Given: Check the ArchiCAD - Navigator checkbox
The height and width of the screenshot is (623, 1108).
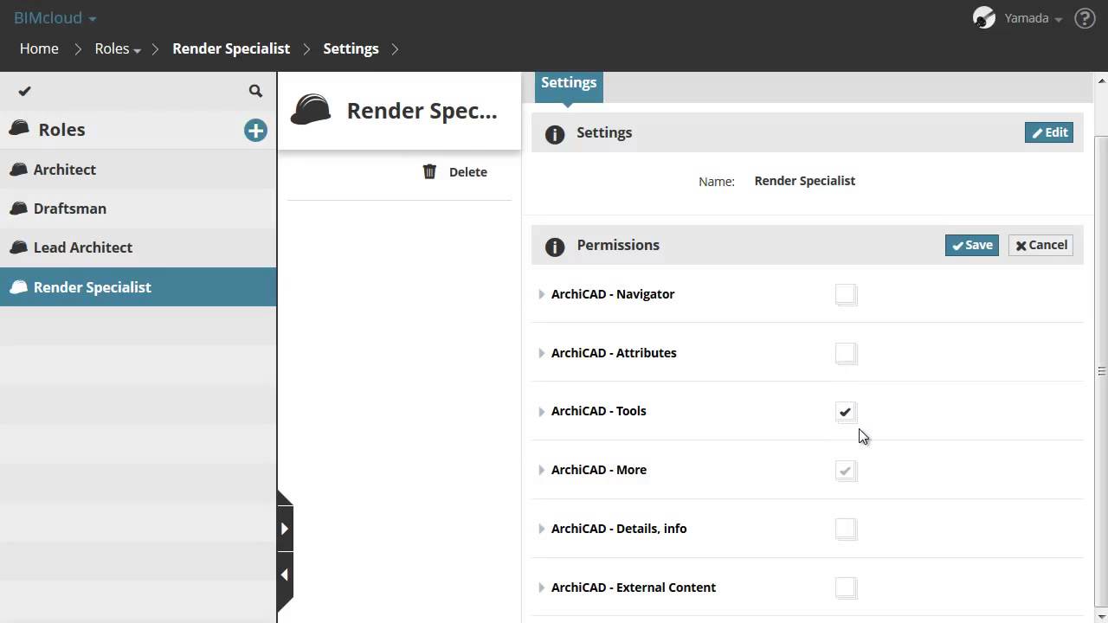Looking at the screenshot, I should coord(846,294).
